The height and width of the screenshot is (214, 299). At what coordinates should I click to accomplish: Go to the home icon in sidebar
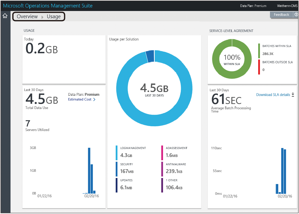coord(5,16)
